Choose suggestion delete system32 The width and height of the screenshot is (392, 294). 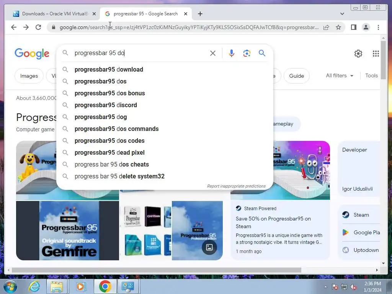pyautogui.click(x=165, y=176)
